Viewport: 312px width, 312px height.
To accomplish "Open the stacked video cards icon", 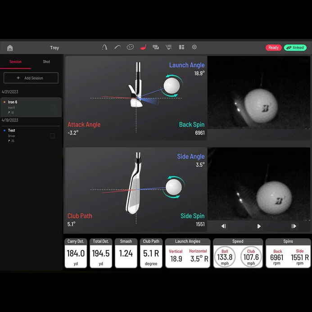I will (156, 47).
